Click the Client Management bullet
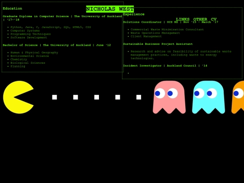This screenshot has height=183, width=244. (x=146, y=36)
